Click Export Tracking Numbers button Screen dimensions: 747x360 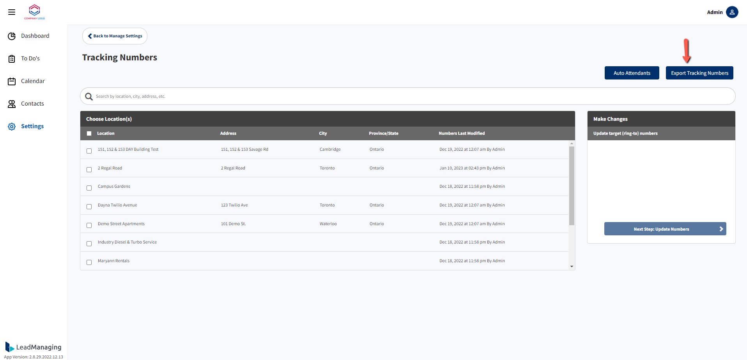click(699, 73)
